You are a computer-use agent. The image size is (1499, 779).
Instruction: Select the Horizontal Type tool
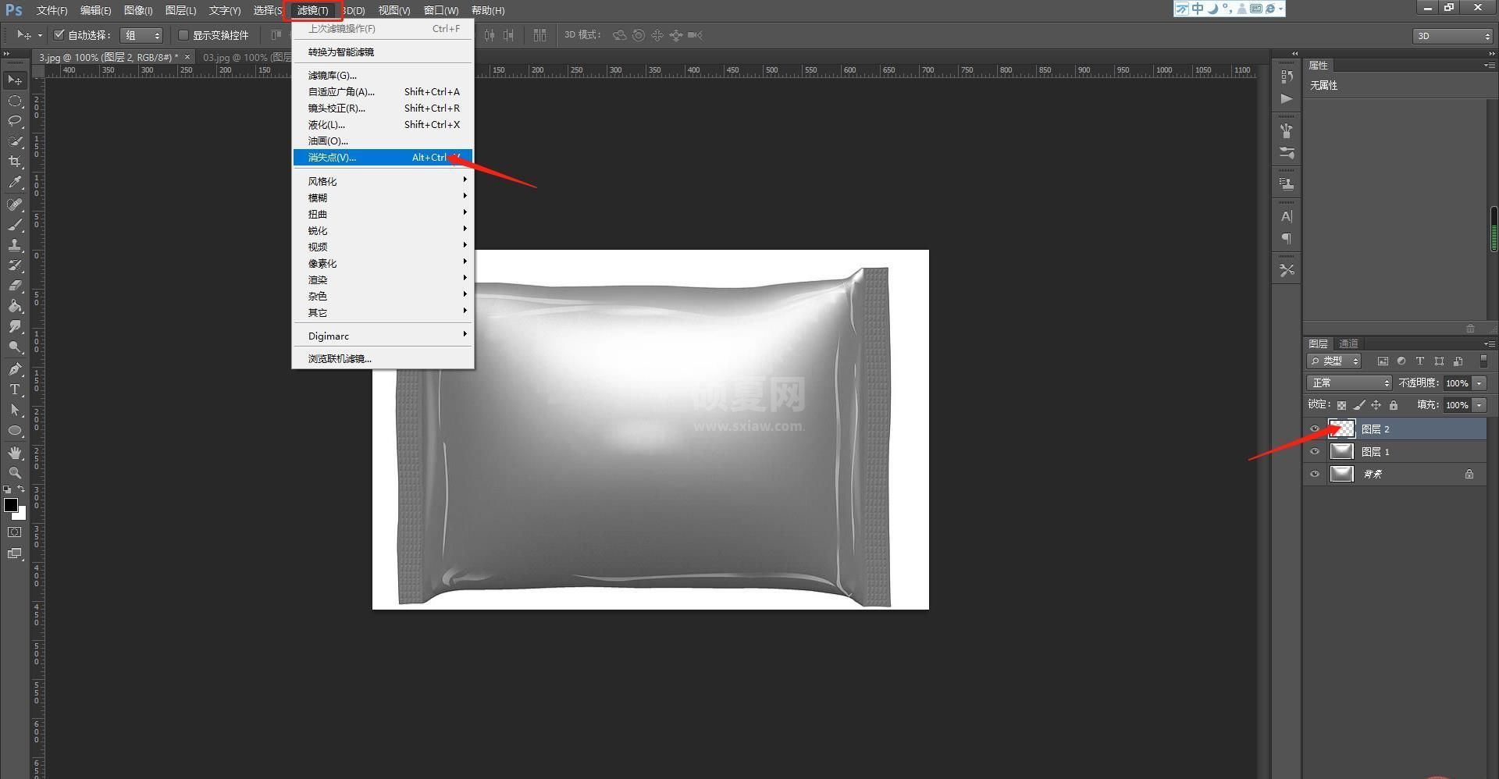(15, 389)
